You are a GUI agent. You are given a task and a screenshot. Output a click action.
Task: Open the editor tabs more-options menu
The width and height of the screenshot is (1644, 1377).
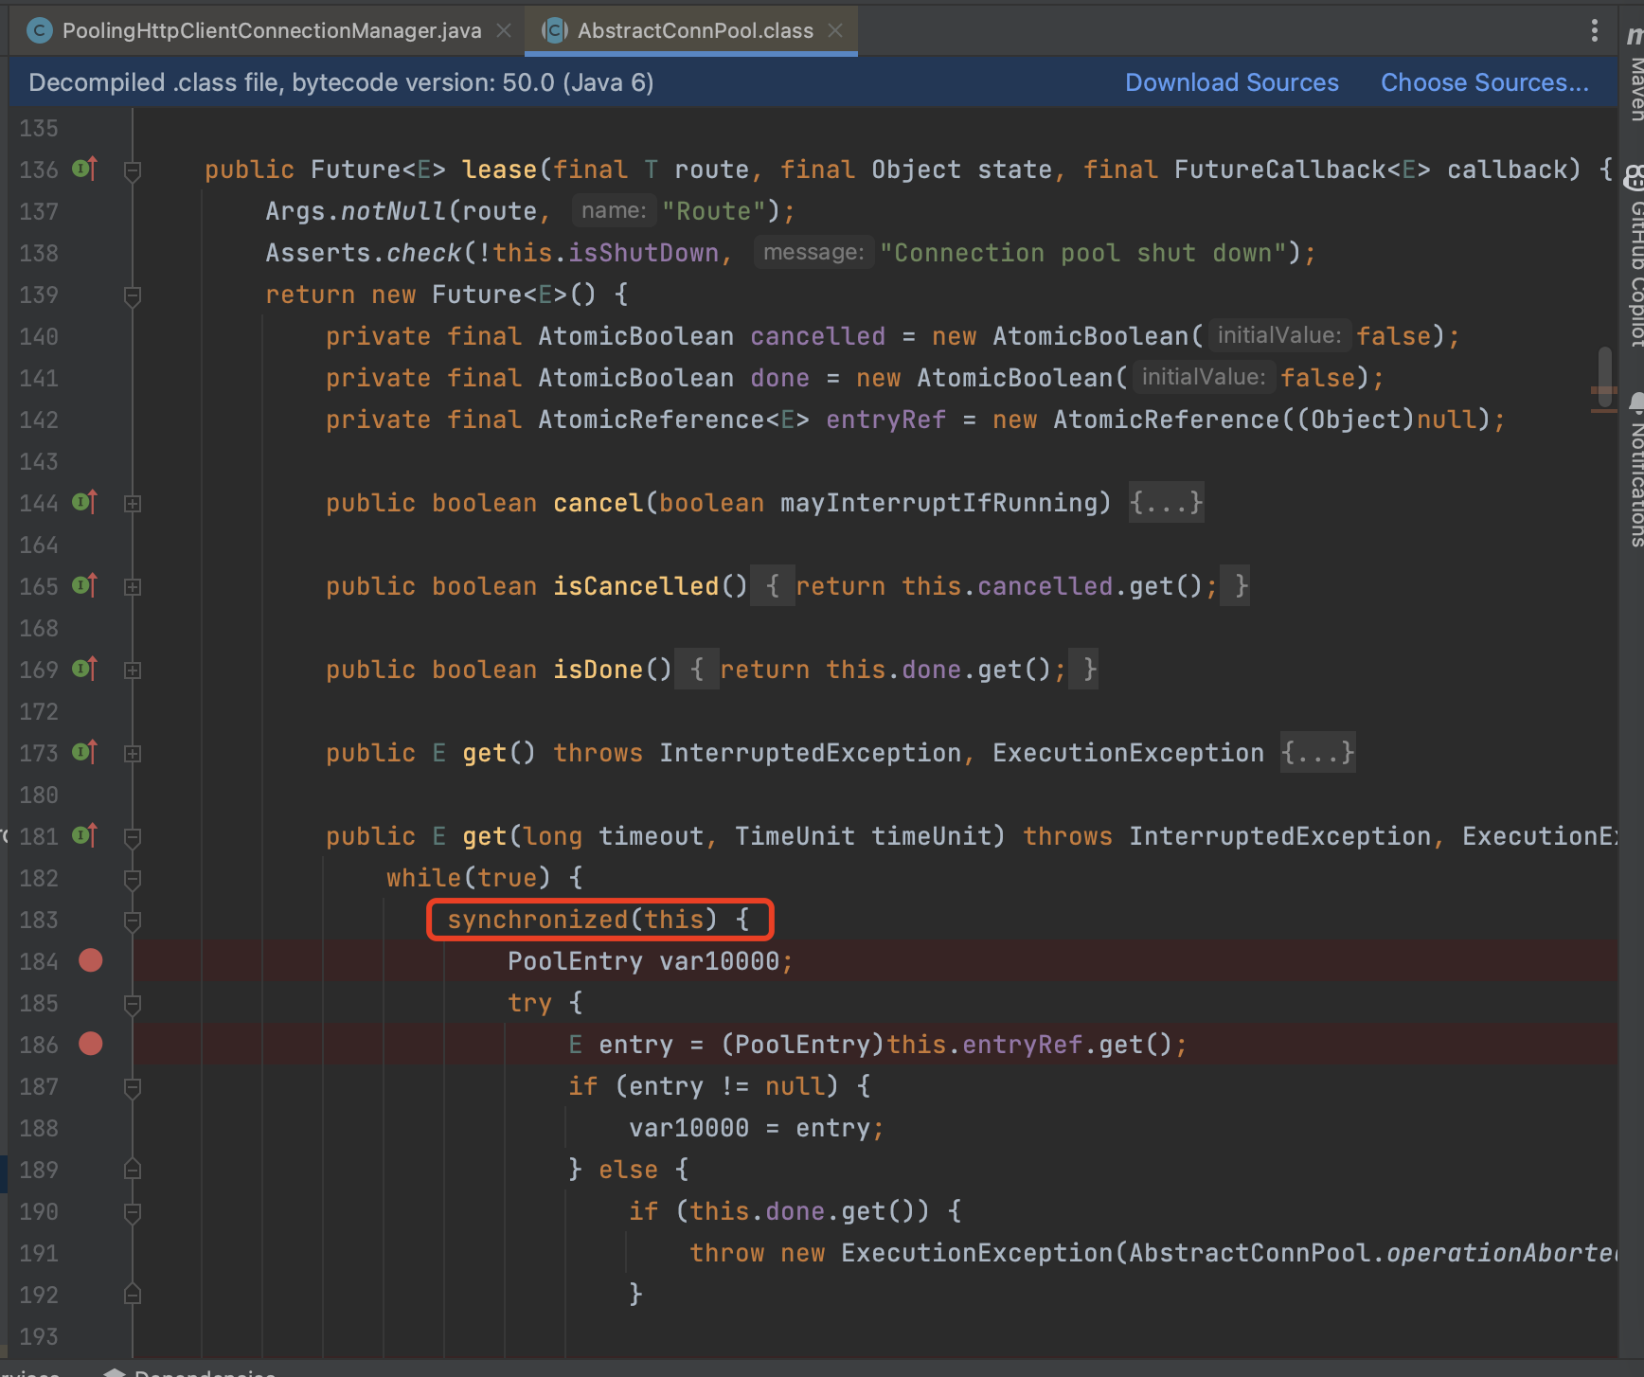[1595, 30]
